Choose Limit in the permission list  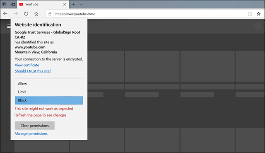49,92
